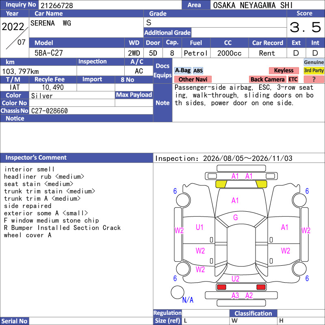325x325 pixels.
Task: Click the car name SERENA WG
Action: tap(51, 23)
